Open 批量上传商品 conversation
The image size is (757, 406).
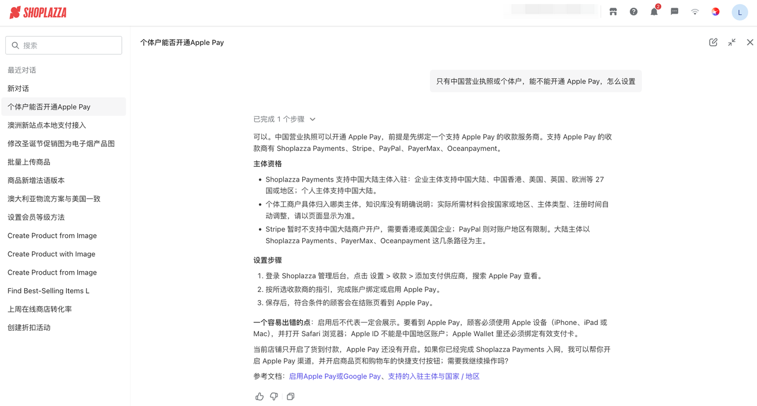coord(63,162)
